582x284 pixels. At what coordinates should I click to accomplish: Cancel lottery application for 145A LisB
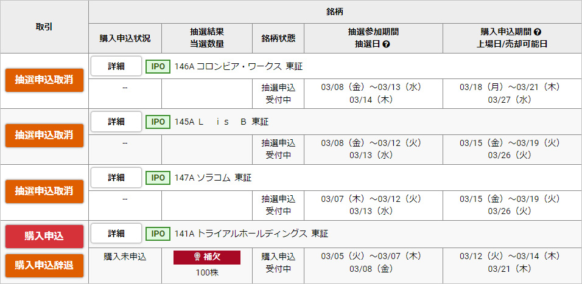point(44,136)
